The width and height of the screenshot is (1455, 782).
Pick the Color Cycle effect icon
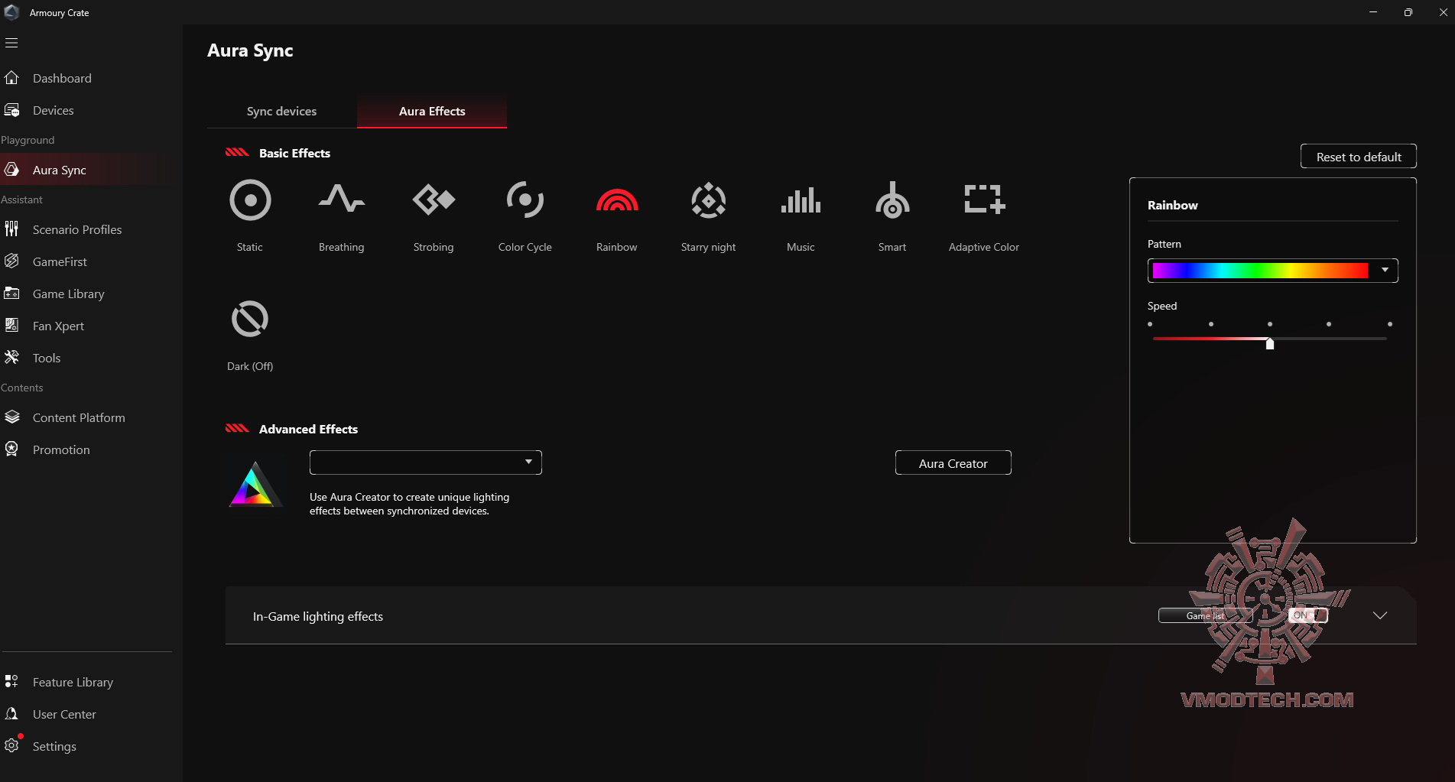(x=525, y=200)
